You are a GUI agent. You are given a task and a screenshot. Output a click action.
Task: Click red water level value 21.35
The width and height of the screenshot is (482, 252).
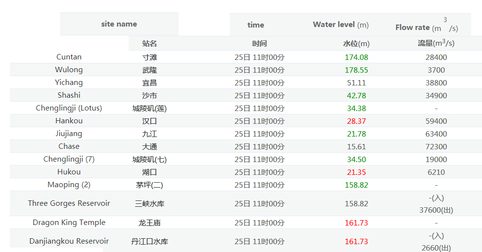click(356, 172)
